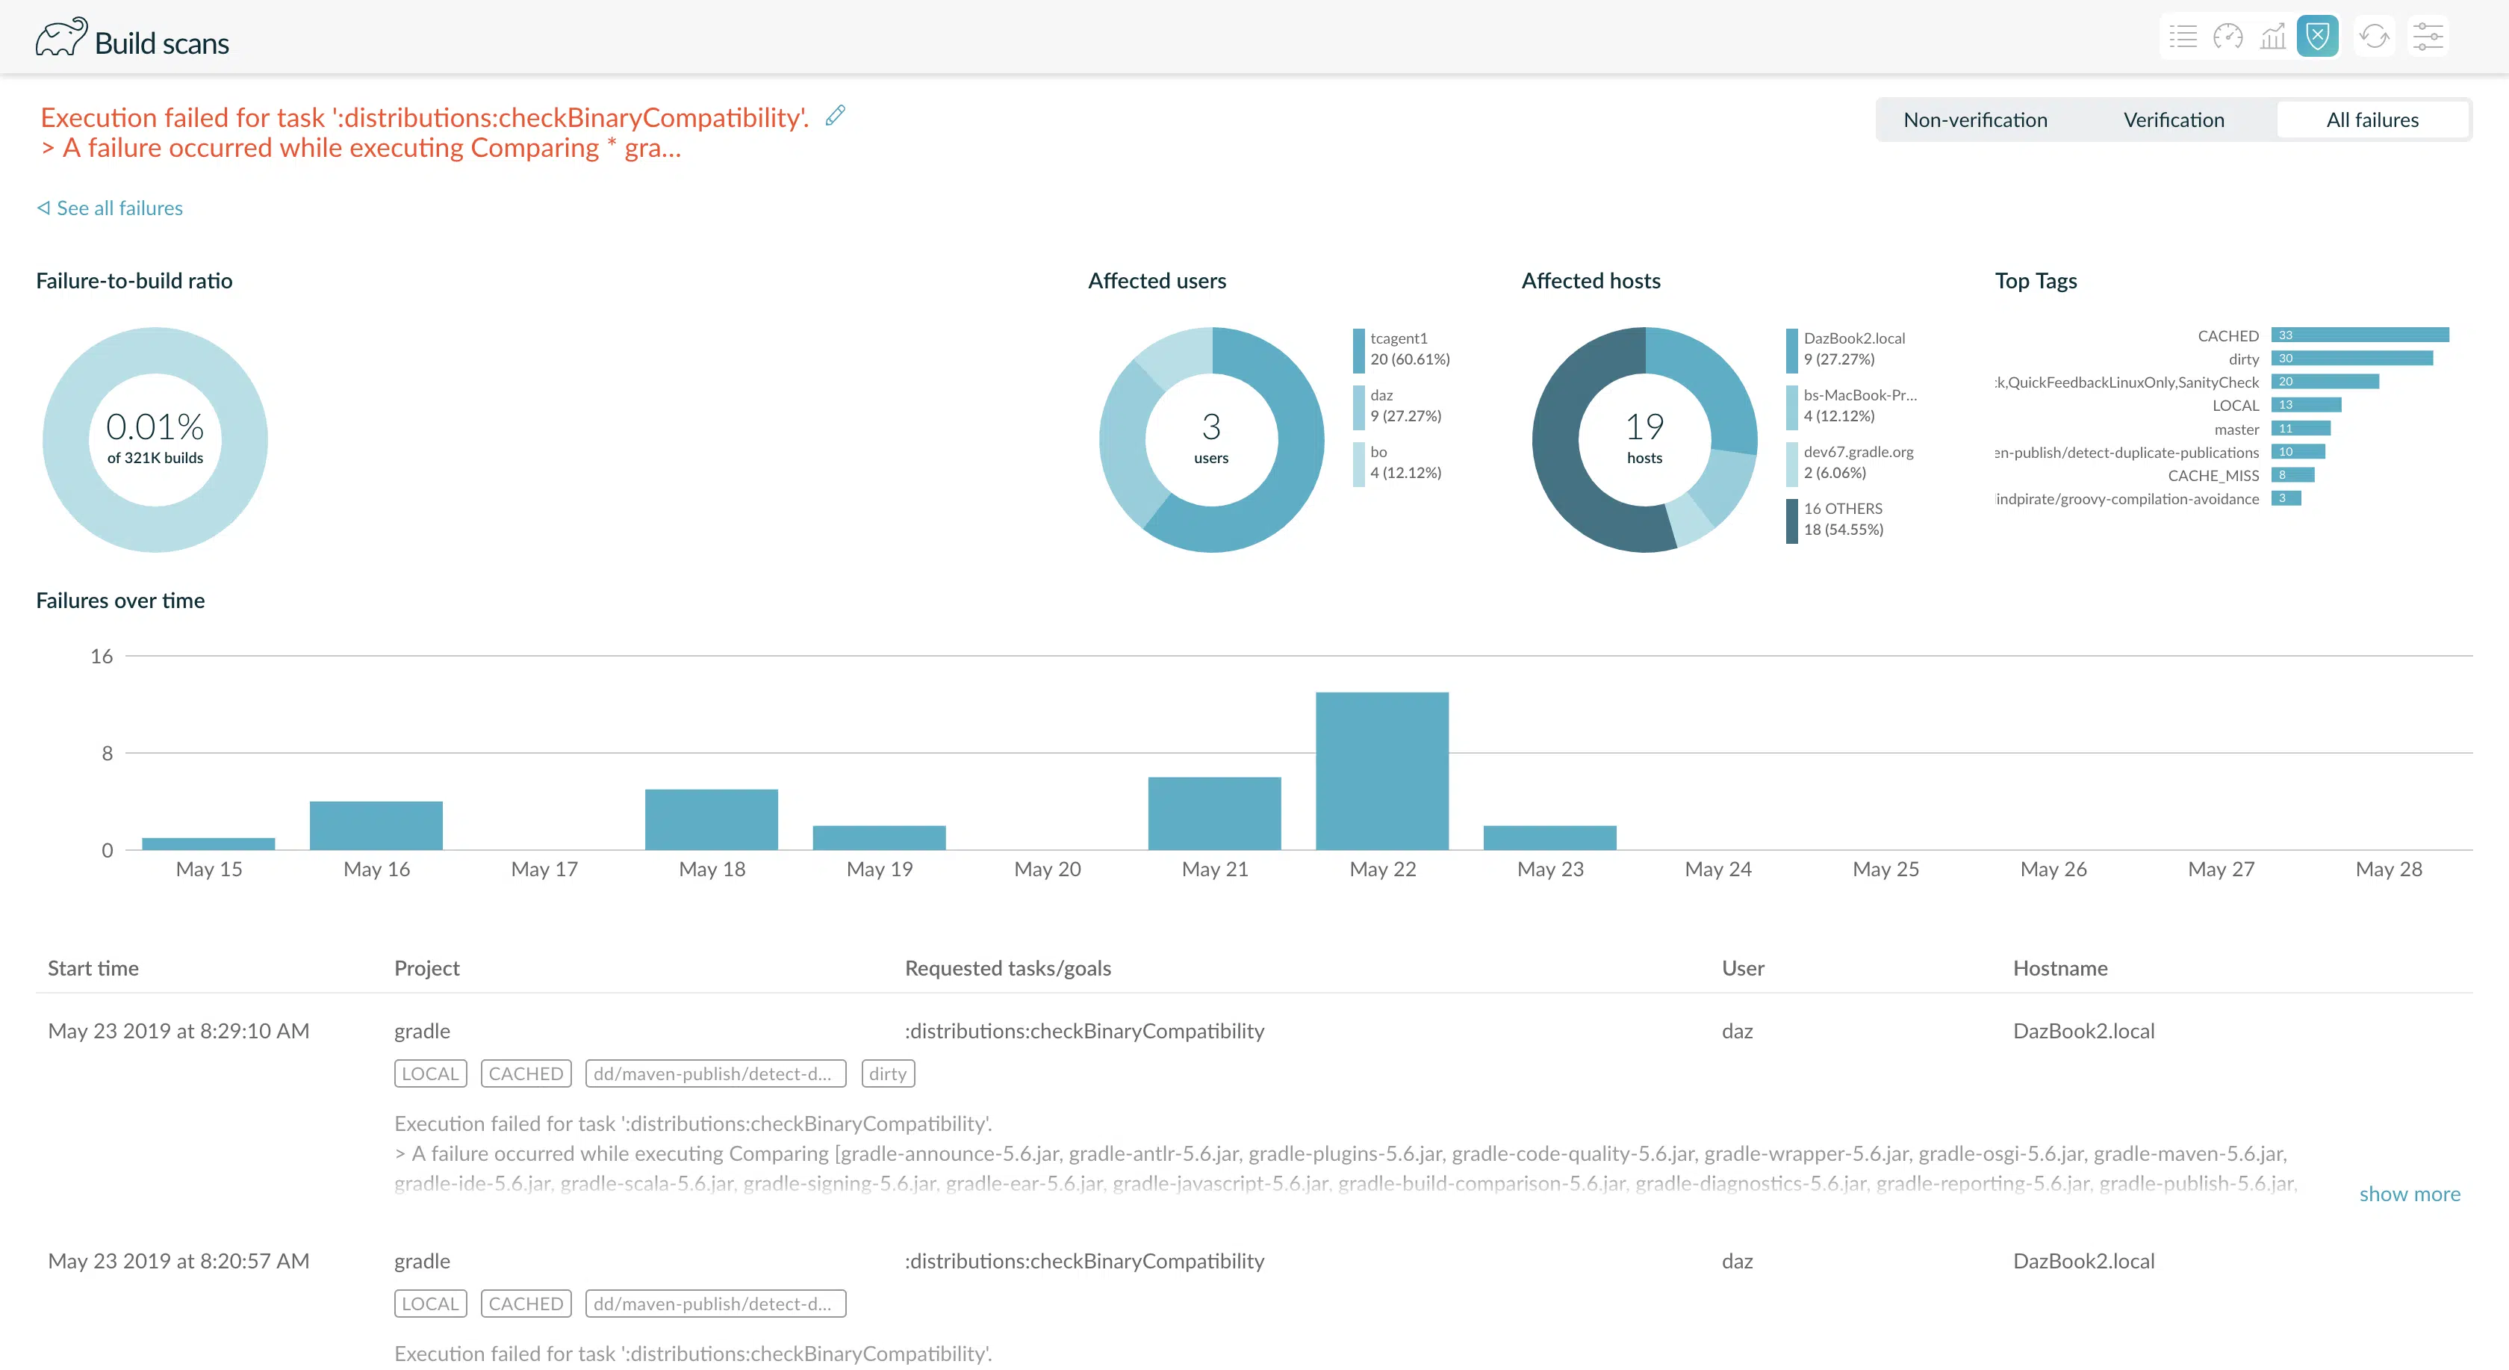Open the scan list view icon
Viewport: 2509px width, 1370px height.
2183,37
